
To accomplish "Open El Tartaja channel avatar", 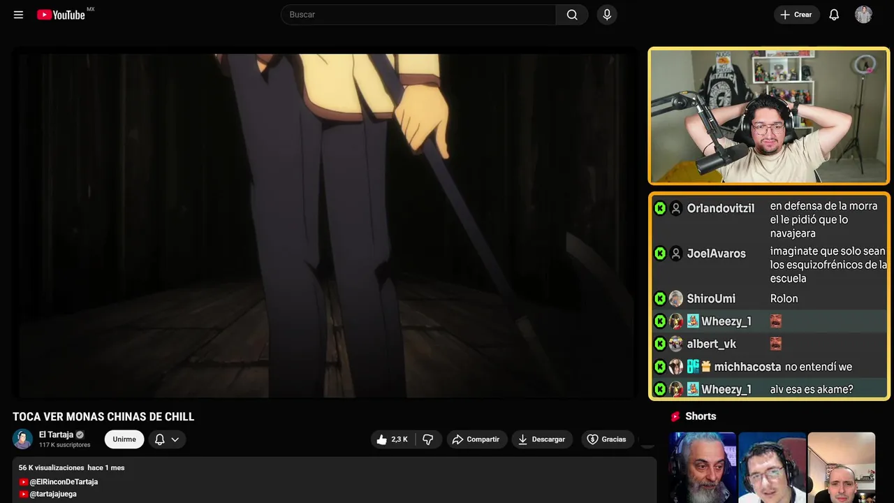I will (23, 439).
